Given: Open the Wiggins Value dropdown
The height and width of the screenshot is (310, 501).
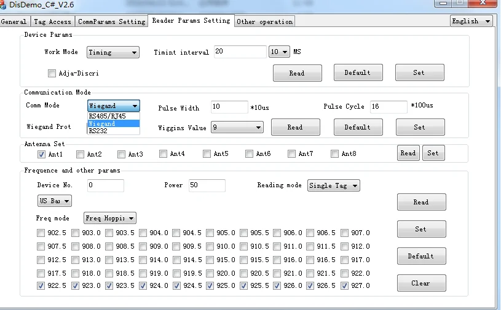Looking at the screenshot, I should tap(237, 127).
